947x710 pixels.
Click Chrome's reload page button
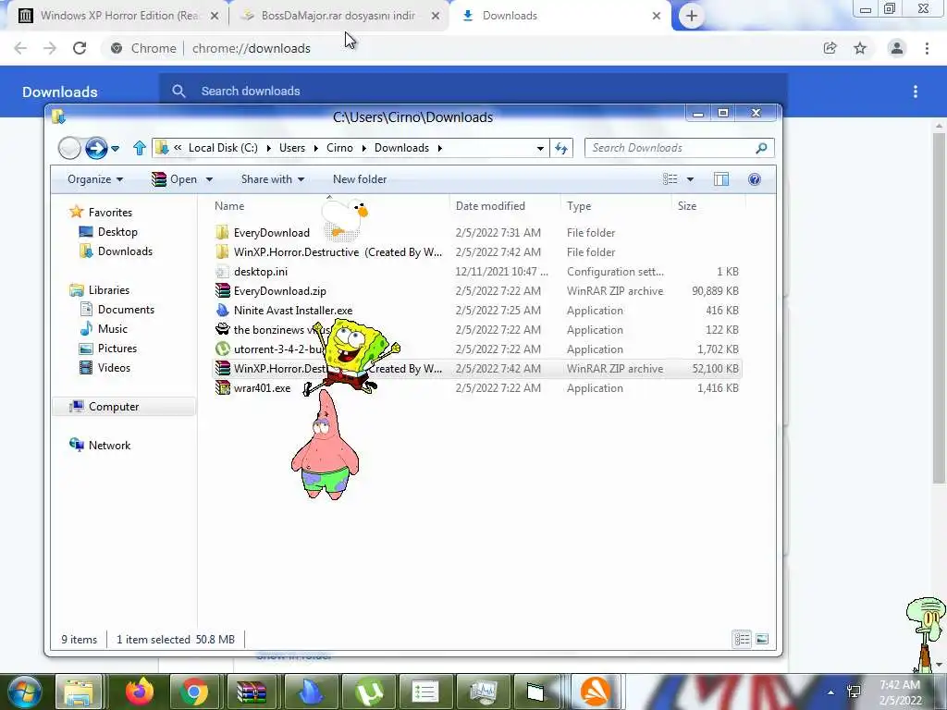pyautogui.click(x=80, y=48)
